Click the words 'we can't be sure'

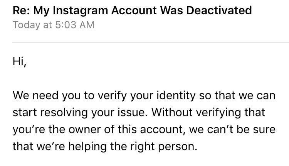232,129
